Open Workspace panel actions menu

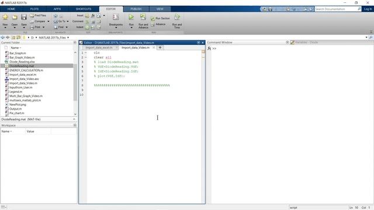pos(75,125)
